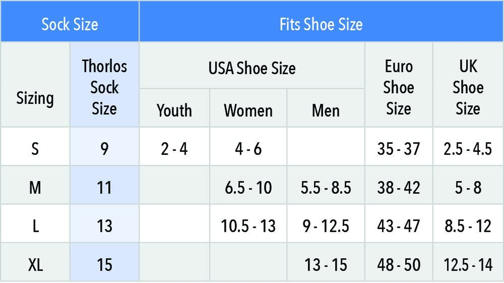
Task: Select the Men '13 - 15' cell
Action: [326, 264]
